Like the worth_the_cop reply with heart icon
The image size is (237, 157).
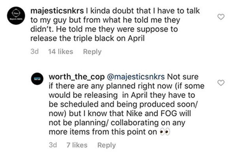[x=221, y=83]
